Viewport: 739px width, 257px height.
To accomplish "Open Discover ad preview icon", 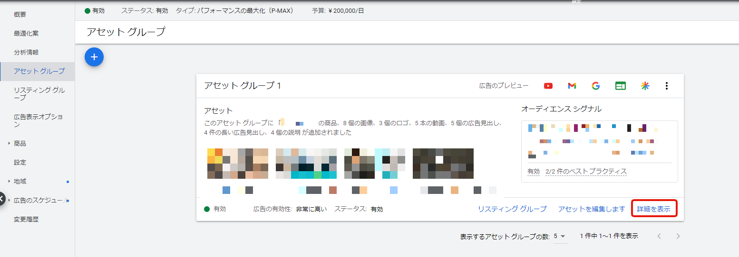I will click(645, 86).
